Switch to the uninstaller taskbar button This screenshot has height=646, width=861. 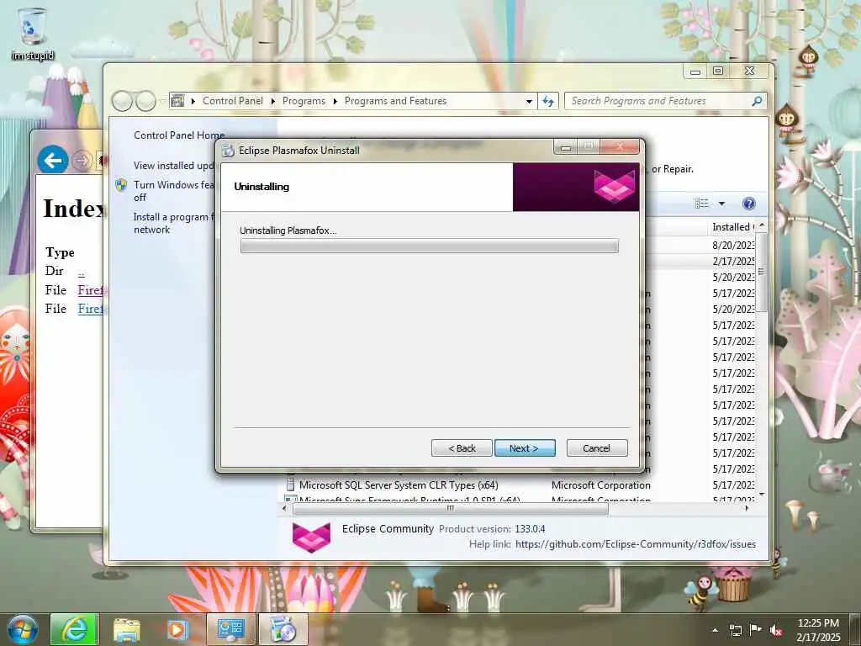click(x=283, y=629)
